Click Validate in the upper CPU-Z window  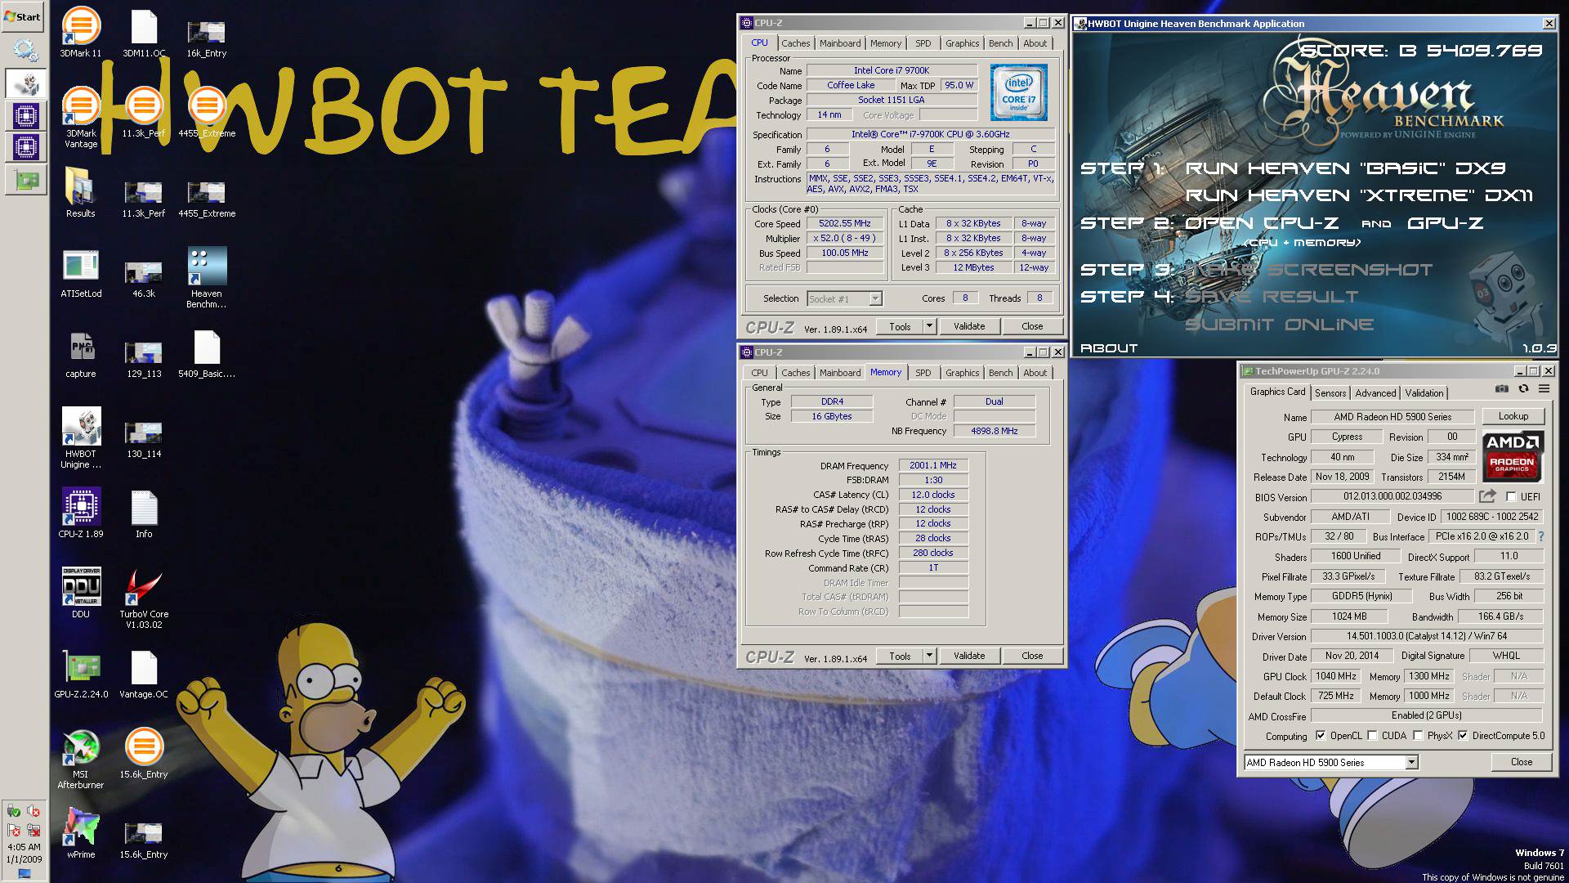tap(969, 326)
